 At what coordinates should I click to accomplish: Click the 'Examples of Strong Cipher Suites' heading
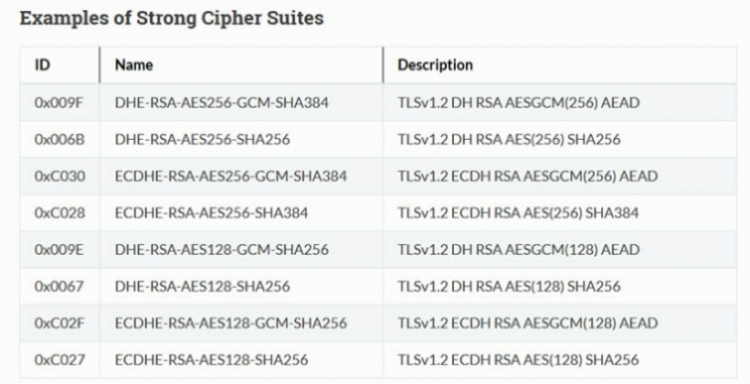pos(172,19)
